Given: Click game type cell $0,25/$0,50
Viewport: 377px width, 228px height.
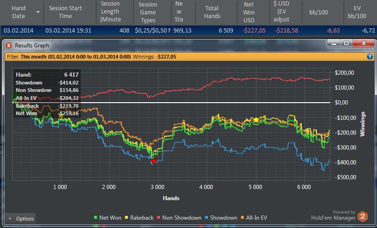Looking at the screenshot, I should tap(153, 31).
